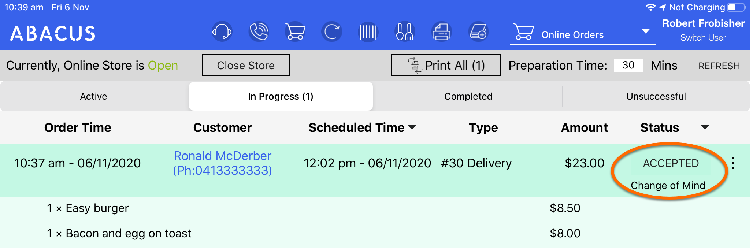Switch to the Completed tab
Image resolution: width=753 pixels, height=249 pixels.
pyautogui.click(x=468, y=96)
